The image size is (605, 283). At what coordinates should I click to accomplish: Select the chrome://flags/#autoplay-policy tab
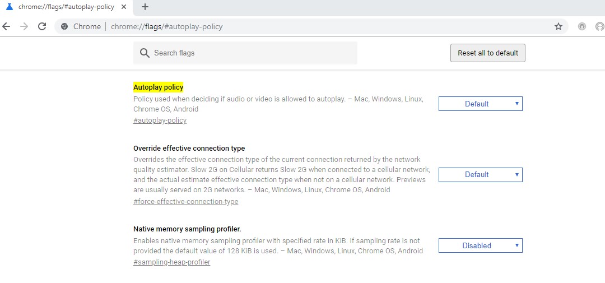[66, 7]
